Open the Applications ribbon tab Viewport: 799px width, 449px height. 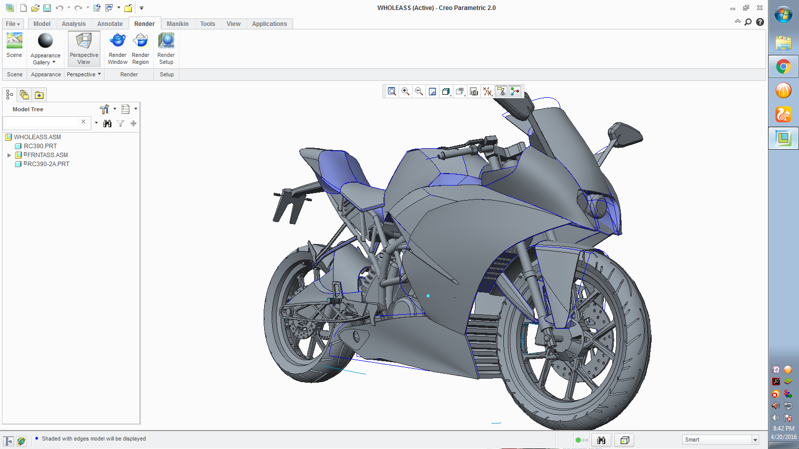270,24
